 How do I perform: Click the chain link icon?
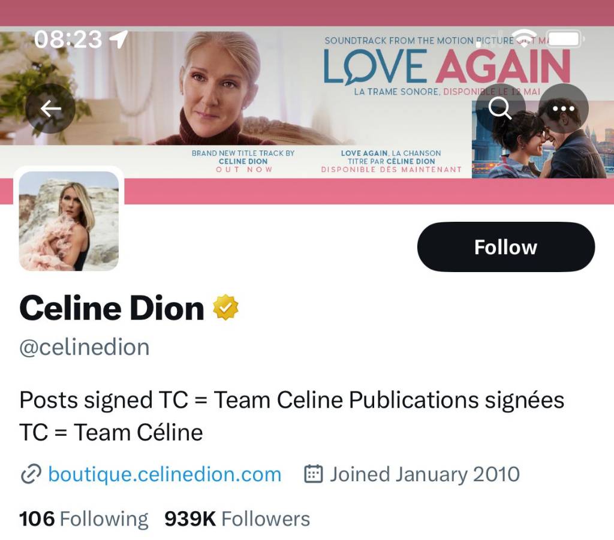tap(30, 475)
